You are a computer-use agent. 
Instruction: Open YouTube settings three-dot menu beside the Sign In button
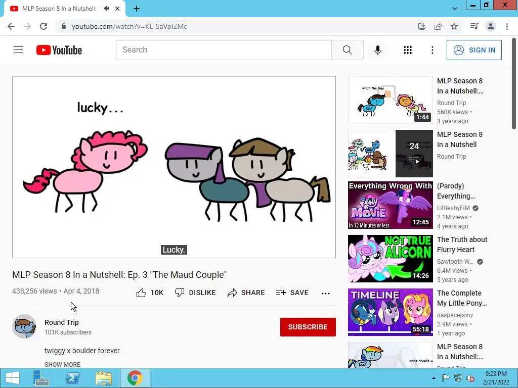(x=433, y=50)
